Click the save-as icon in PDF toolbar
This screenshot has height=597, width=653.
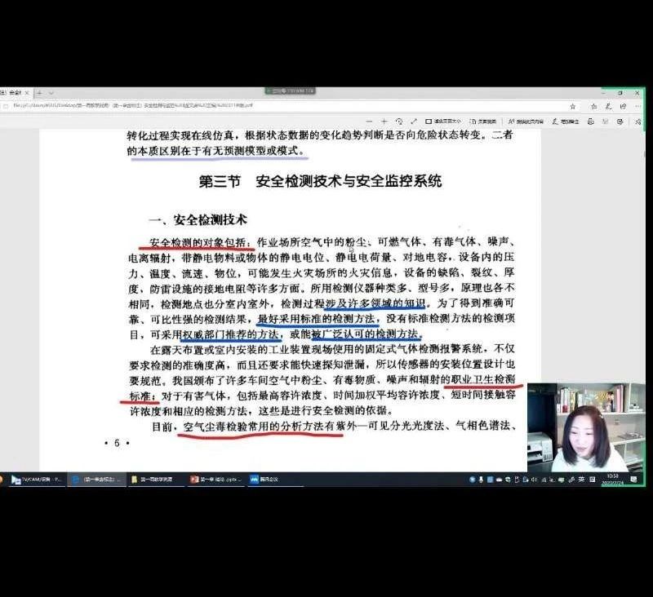(620, 122)
